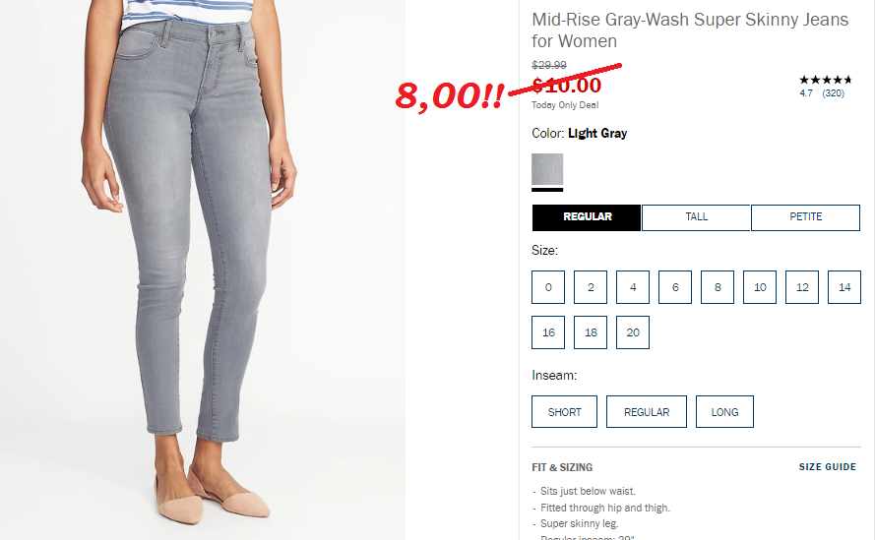Select size 6 option
The height and width of the screenshot is (540, 875).
[675, 287]
